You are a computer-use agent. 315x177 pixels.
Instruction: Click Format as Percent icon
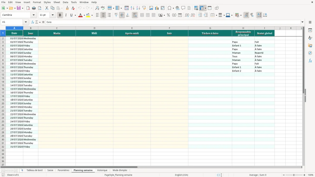168,15
